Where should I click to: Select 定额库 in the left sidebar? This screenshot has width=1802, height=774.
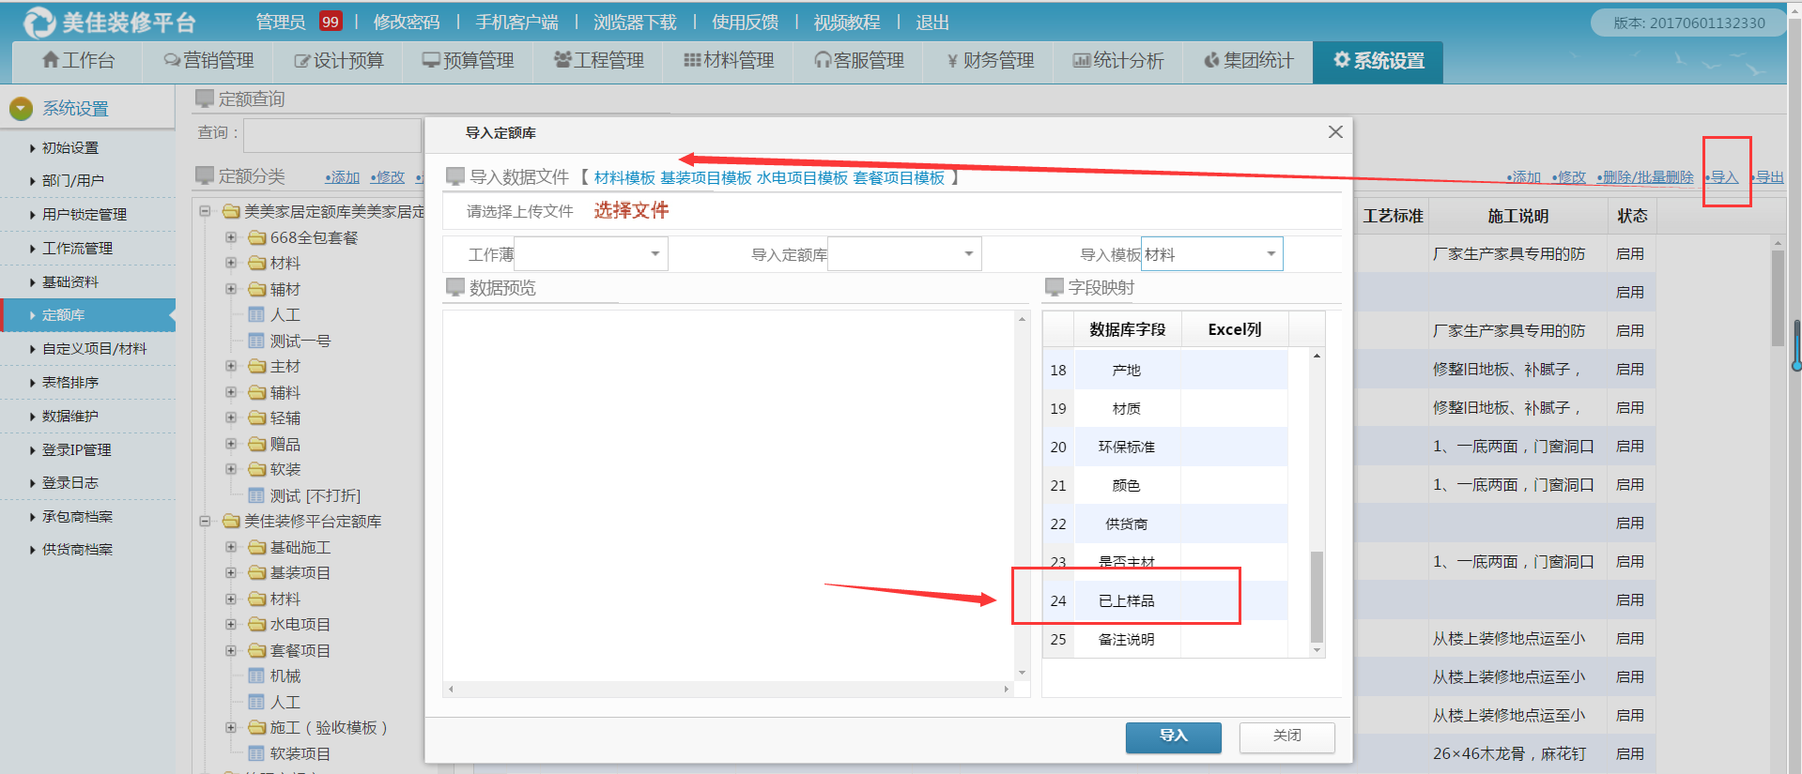click(64, 315)
